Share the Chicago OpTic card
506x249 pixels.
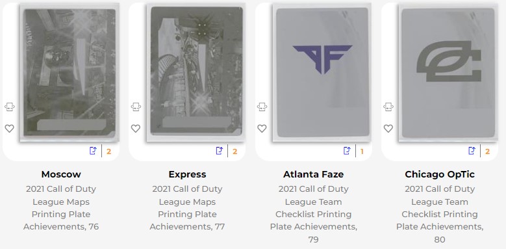click(x=472, y=151)
